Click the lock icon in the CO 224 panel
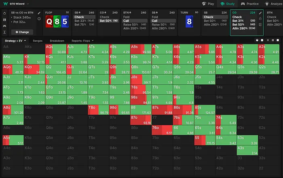Screen dimensions: 283x178 coord(260,19)
